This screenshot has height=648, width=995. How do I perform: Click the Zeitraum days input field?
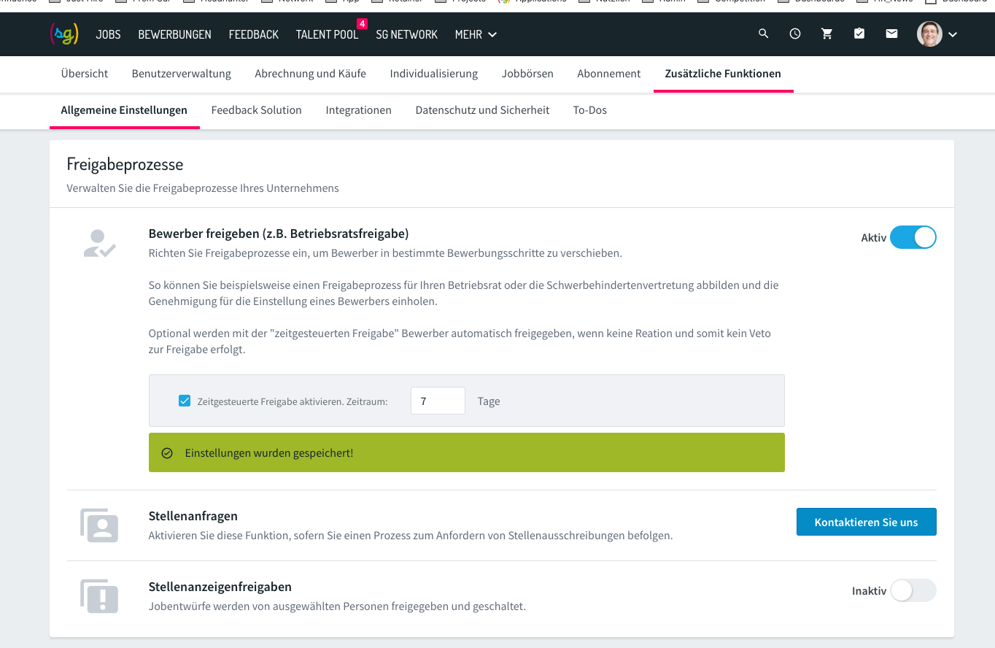click(438, 401)
